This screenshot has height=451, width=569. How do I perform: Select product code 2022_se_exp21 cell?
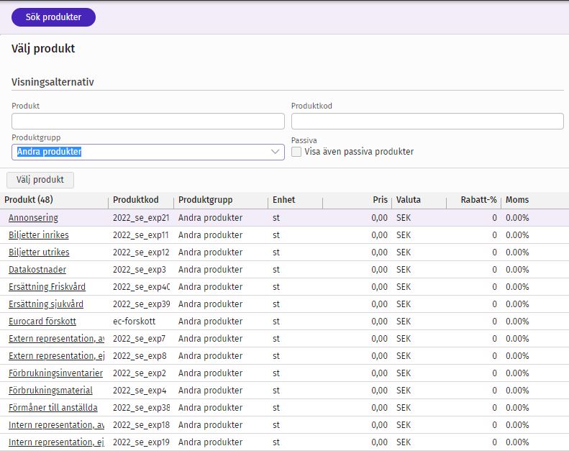[x=141, y=218]
